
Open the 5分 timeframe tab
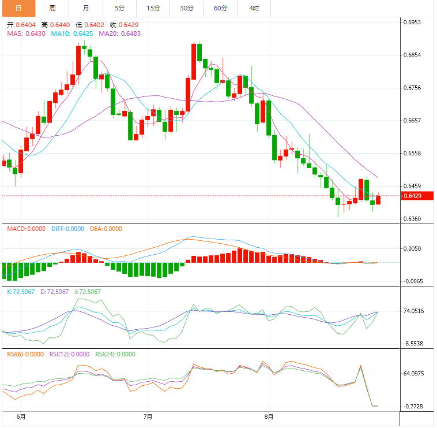(119, 8)
